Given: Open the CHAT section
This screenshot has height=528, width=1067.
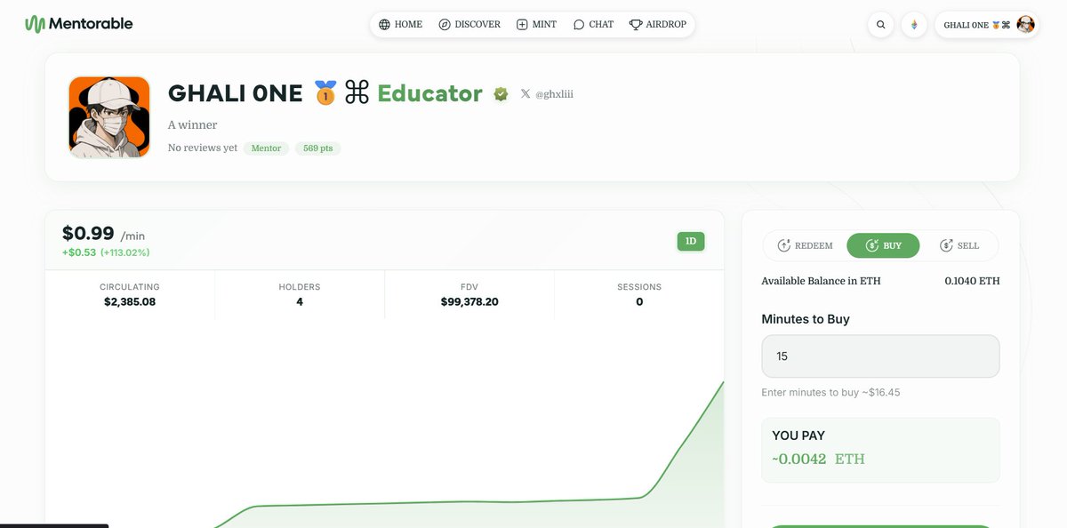Looking at the screenshot, I should 593,24.
